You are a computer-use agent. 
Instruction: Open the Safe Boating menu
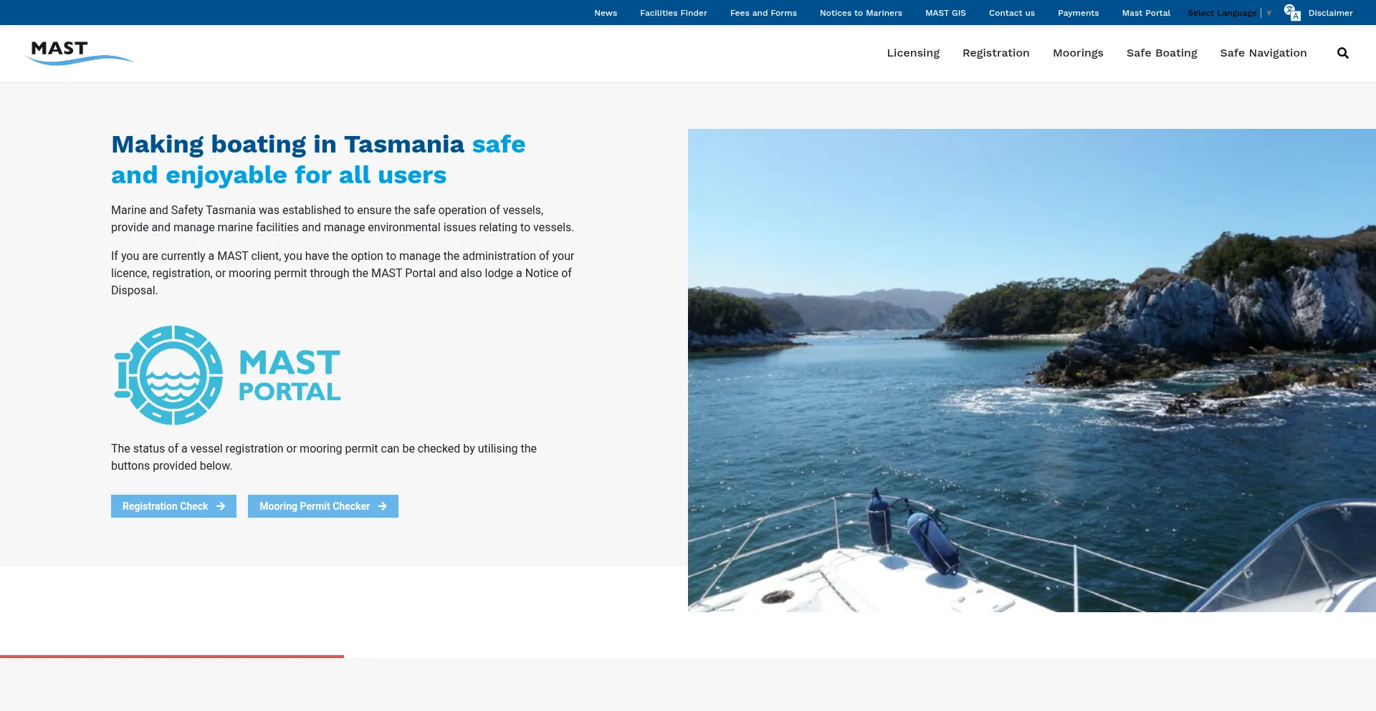tap(1162, 53)
